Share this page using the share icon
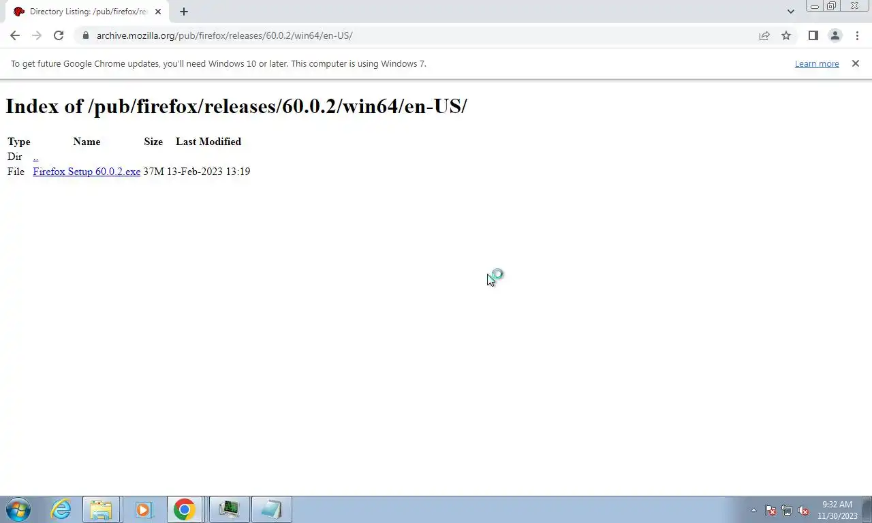This screenshot has width=872, height=523. tap(764, 35)
